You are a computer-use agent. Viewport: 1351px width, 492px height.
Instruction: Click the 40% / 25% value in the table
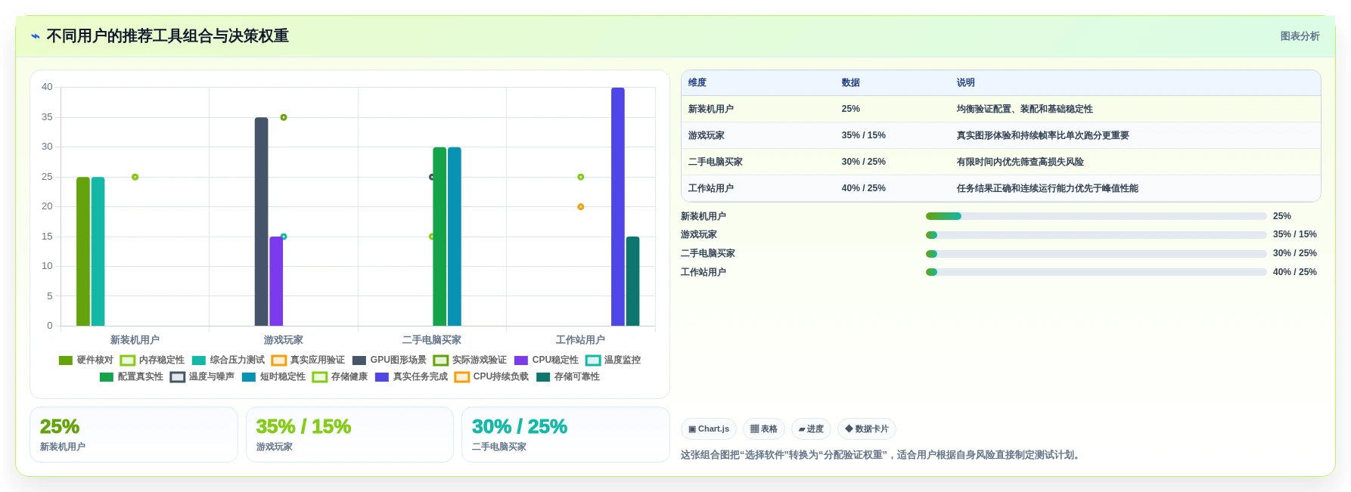[864, 188]
